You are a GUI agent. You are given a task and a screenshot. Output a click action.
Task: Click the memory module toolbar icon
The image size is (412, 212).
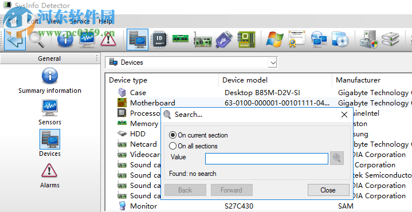pos(181,38)
